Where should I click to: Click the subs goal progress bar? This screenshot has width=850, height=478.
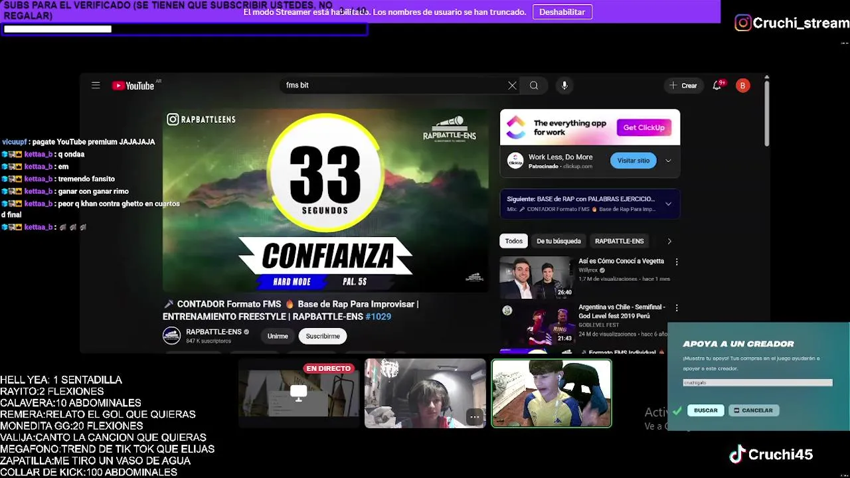(185, 29)
